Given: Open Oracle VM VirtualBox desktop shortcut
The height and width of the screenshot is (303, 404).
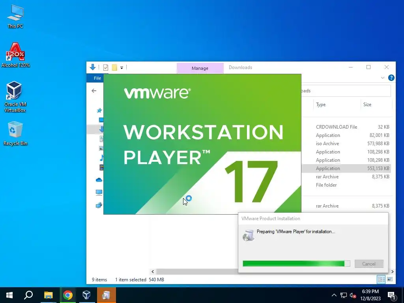Looking at the screenshot, I should pyautogui.click(x=15, y=97).
